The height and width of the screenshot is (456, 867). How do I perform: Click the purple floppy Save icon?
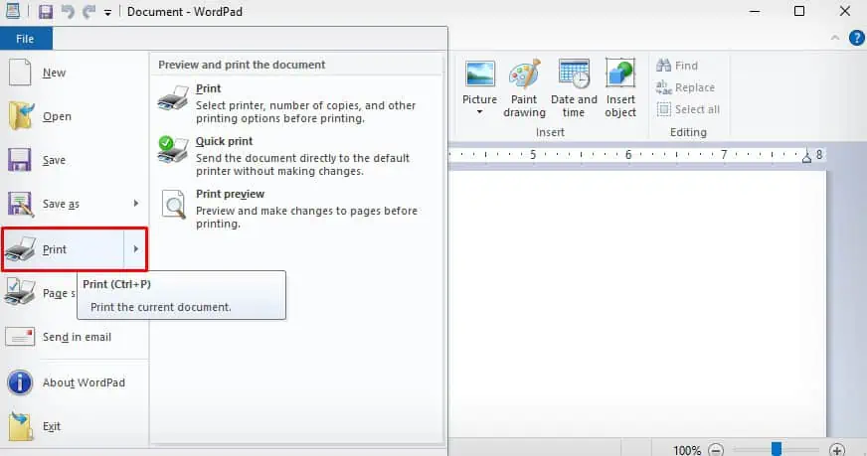tap(19, 160)
